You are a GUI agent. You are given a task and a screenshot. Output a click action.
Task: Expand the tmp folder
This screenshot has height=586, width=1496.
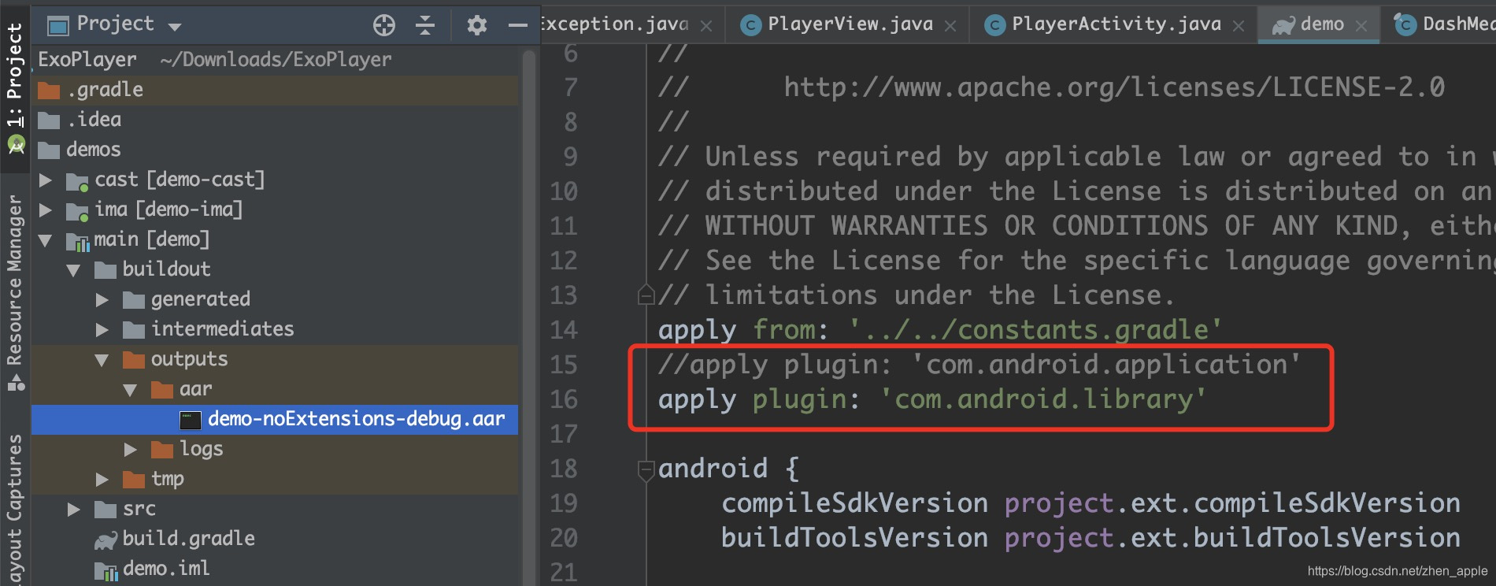click(102, 480)
